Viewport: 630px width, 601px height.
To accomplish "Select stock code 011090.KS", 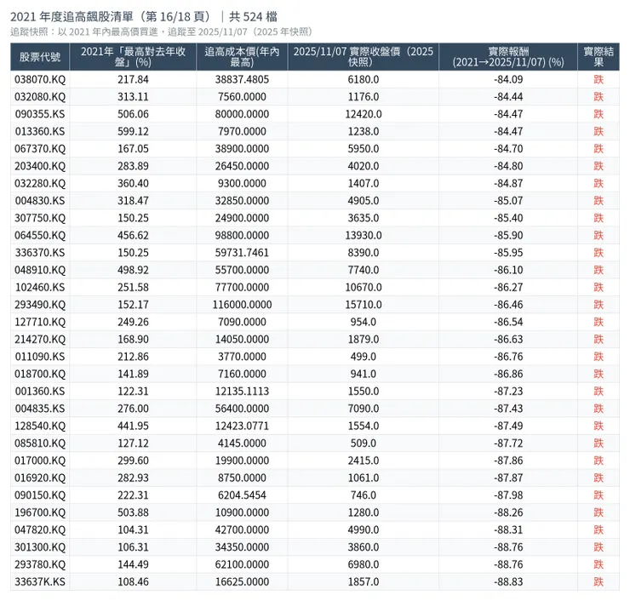I will click(x=40, y=357).
